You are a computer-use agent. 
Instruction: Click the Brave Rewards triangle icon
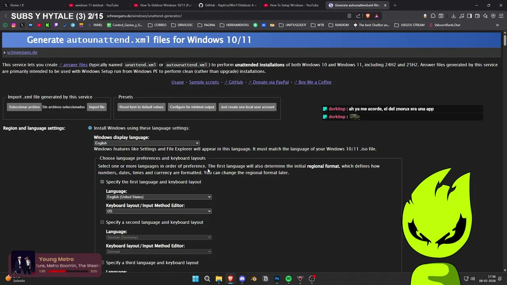[x=377, y=16]
